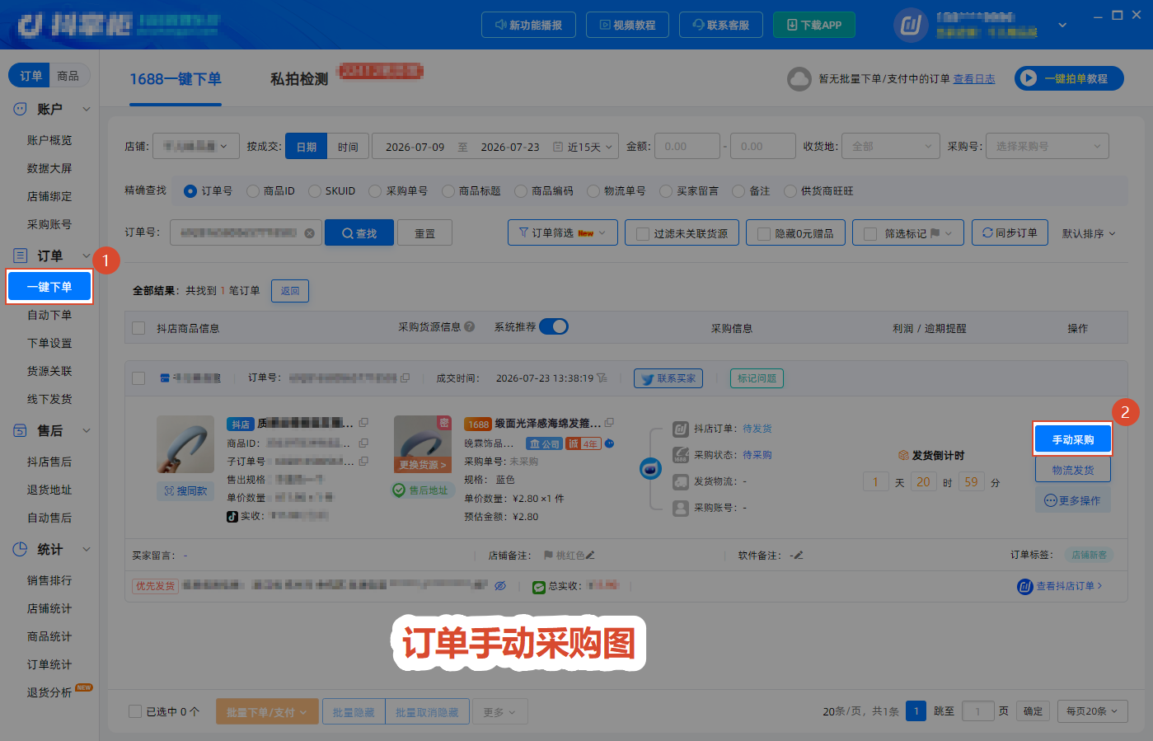Image resolution: width=1153 pixels, height=741 pixels.
Task: Copy the 抖店 product title with its copy icon
Action: pyautogui.click(x=363, y=423)
